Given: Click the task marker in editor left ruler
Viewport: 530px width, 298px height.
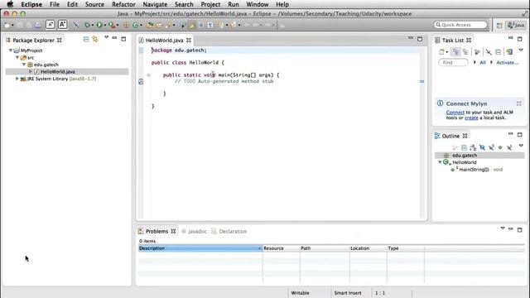Looking at the screenshot, I should coord(141,82).
